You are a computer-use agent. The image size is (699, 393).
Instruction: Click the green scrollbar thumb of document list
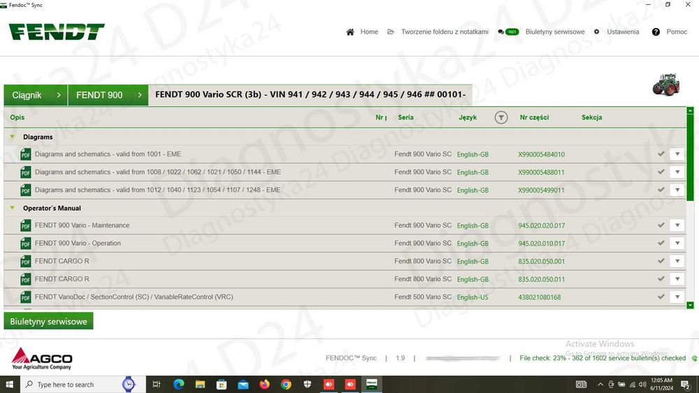click(690, 158)
